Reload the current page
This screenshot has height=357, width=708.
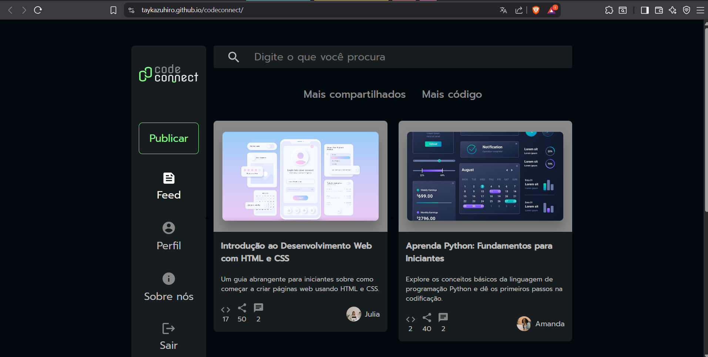click(38, 10)
